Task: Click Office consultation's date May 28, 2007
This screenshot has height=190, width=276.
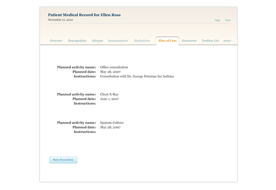Action: click(110, 72)
